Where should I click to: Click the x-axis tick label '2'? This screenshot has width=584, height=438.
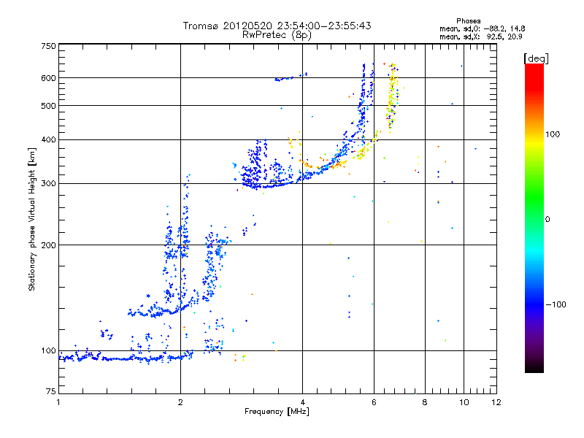point(180,402)
